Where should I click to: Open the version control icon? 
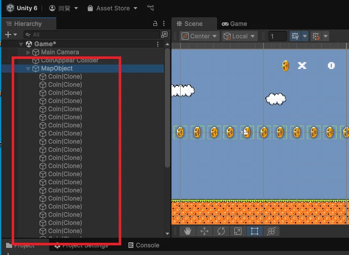(151, 8)
